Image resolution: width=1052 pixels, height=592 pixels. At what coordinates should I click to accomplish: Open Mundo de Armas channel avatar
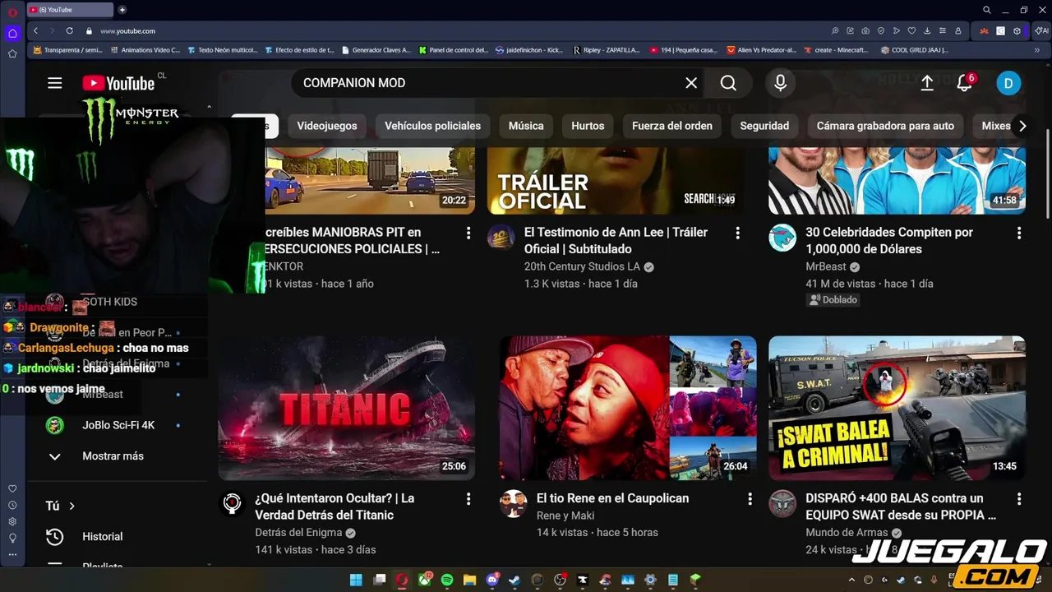coord(782,503)
